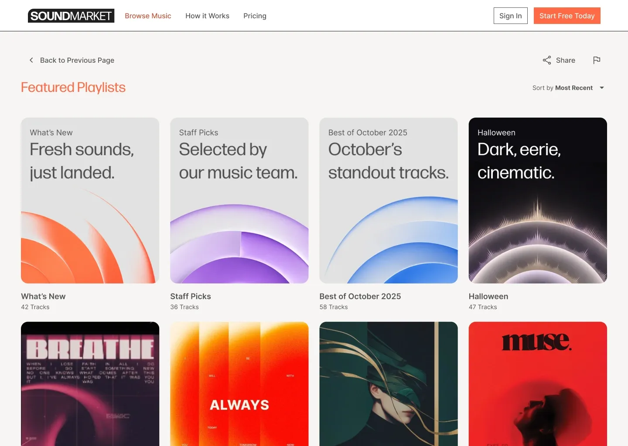This screenshot has width=628, height=446.
Task: Open the Staff Picks playlist cover
Action: [239, 200]
